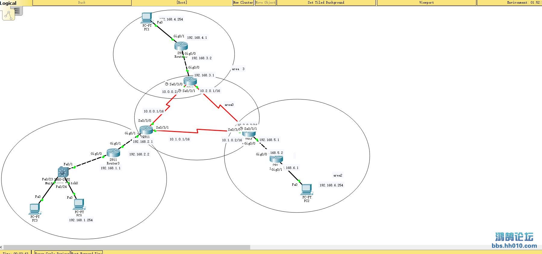Viewport: 542px width, 254px height.
Task: Go back with the Back button
Action: [82, 3]
